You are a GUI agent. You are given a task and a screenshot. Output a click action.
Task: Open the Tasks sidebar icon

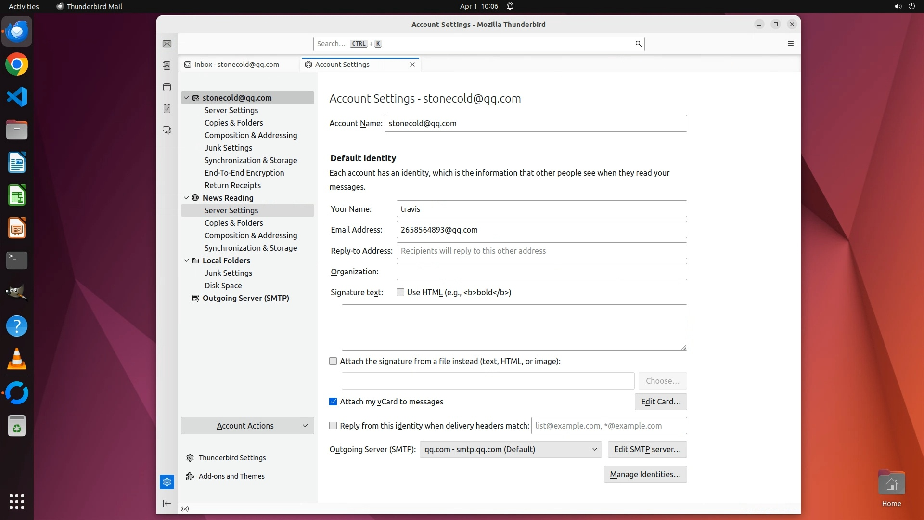pyautogui.click(x=167, y=109)
